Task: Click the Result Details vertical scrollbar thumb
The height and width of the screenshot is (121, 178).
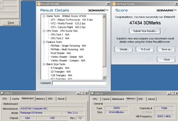Action: point(104,42)
